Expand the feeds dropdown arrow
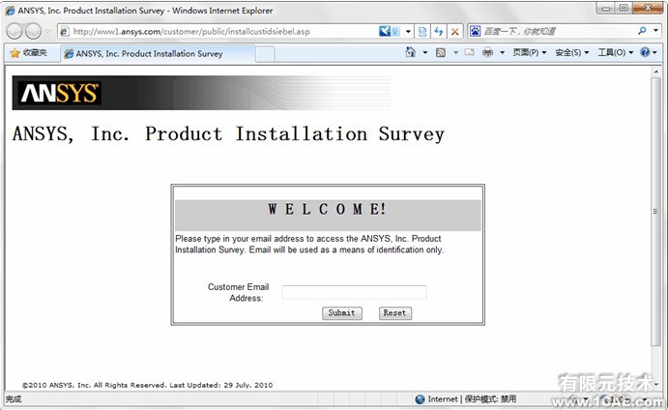Screen dimensions: 668x410 455,52
